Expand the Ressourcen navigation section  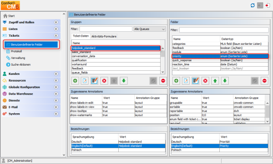56,81
